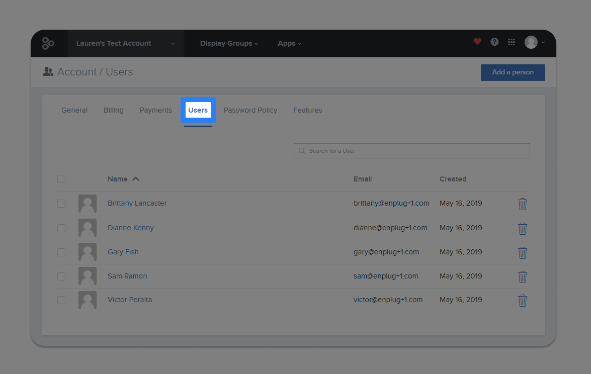
Task: Expand the Lauren's Test Account dropdown
Action: (125, 43)
